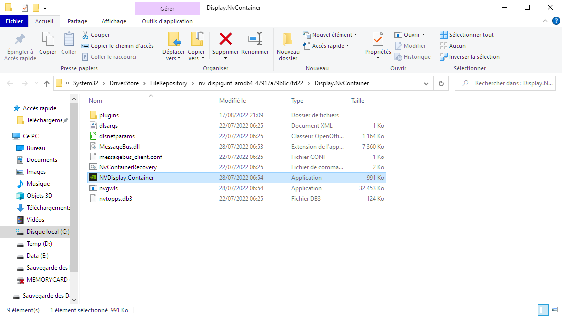Viewport: 562px width, 316px height.
Task: Open the Affichage ribbon tab
Action: (114, 21)
